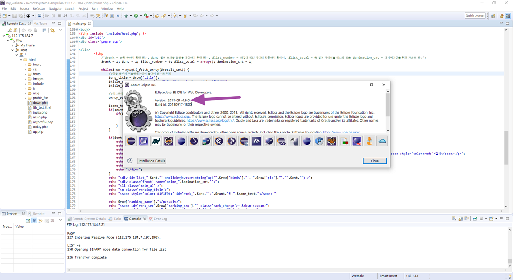
Task: Open the Open Perspective icon
Action: point(493,16)
